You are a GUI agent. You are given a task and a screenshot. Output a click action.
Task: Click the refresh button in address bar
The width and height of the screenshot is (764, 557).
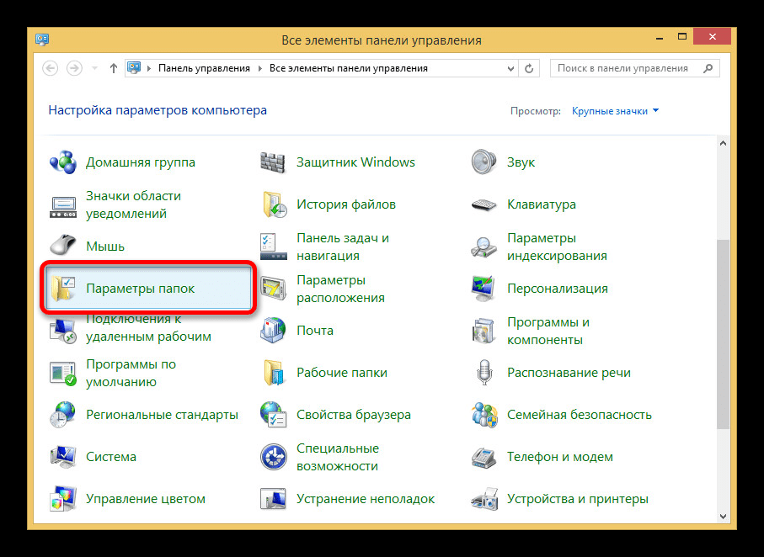click(529, 68)
